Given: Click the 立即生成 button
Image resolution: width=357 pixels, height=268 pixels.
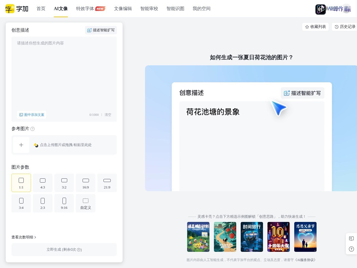Looking at the screenshot, I should [x=64, y=250].
